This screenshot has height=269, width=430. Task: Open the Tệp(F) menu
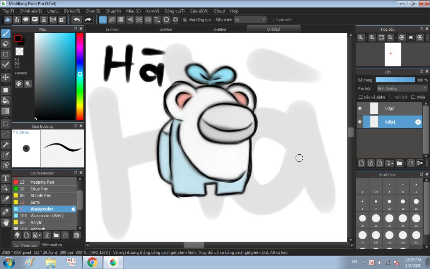point(8,11)
